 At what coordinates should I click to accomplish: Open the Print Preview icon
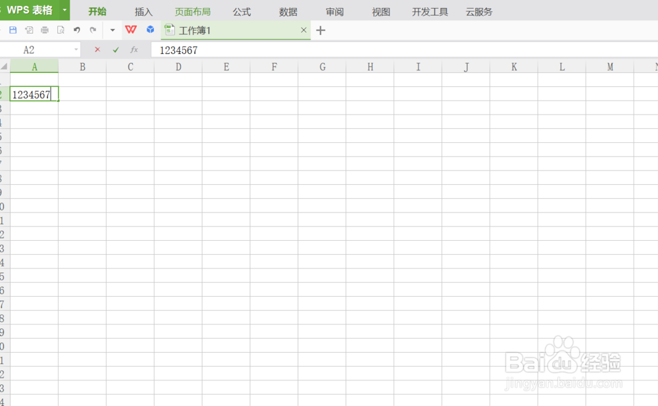[61, 30]
